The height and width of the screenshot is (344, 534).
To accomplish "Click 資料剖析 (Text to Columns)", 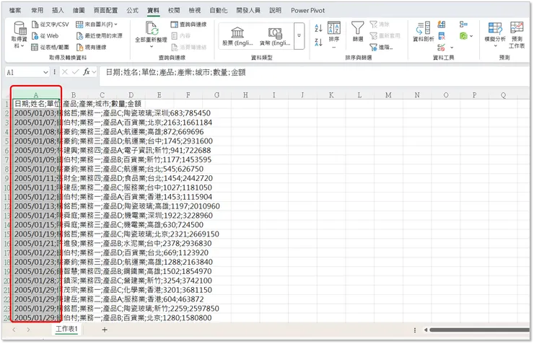I will pyautogui.click(x=424, y=32).
